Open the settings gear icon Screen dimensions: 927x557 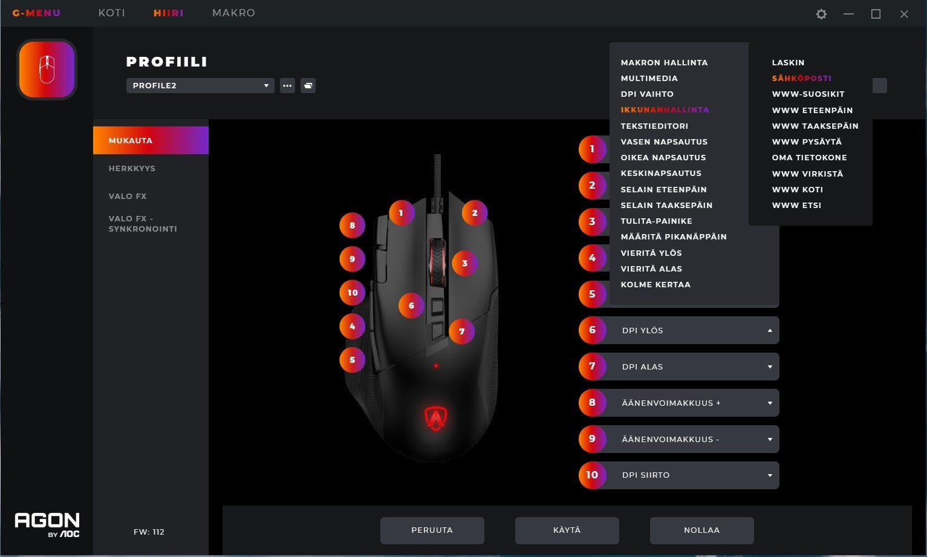pyautogui.click(x=821, y=14)
